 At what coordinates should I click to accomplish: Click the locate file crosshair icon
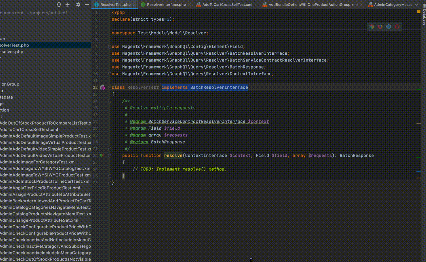(x=59, y=5)
